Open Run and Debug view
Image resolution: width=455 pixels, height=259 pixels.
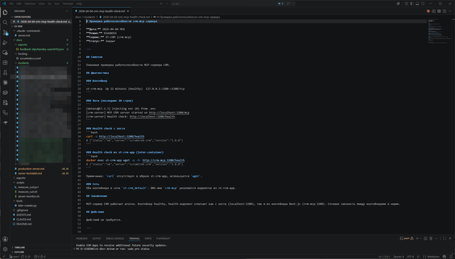(x=5, y=43)
